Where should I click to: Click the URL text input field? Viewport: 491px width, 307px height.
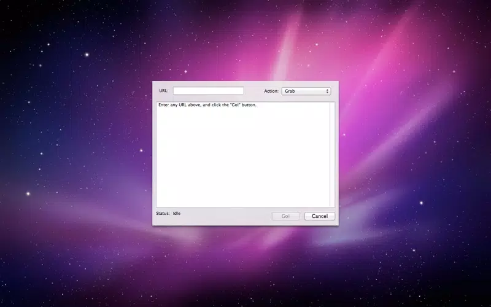point(208,91)
